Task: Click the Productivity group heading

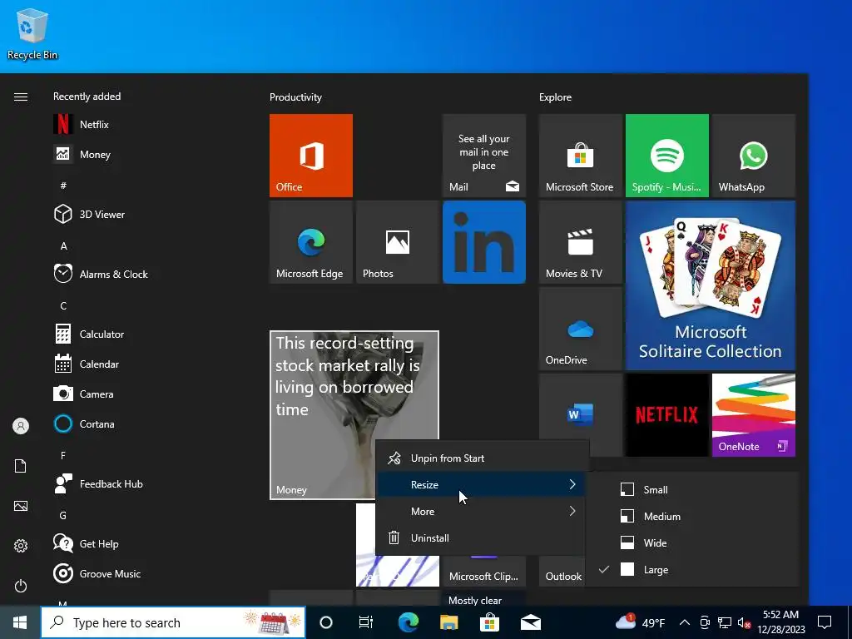Action: pos(295,97)
